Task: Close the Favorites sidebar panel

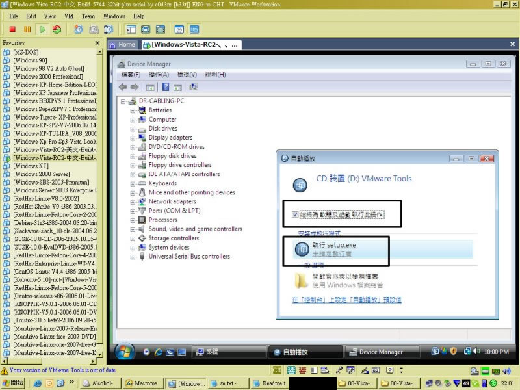Action: 97,43
